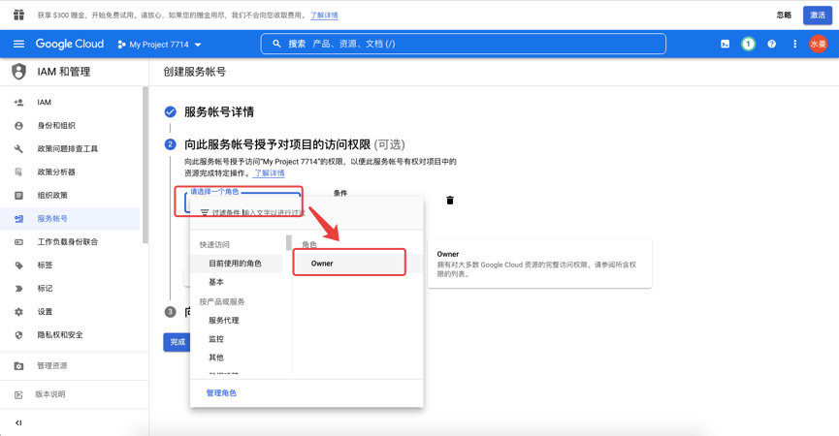Click the 身份和组织 sidebar icon
839x436 pixels.
18,126
